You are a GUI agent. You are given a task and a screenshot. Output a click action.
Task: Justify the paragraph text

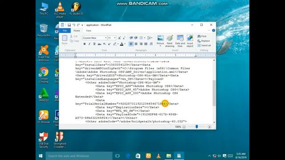point(146,44)
